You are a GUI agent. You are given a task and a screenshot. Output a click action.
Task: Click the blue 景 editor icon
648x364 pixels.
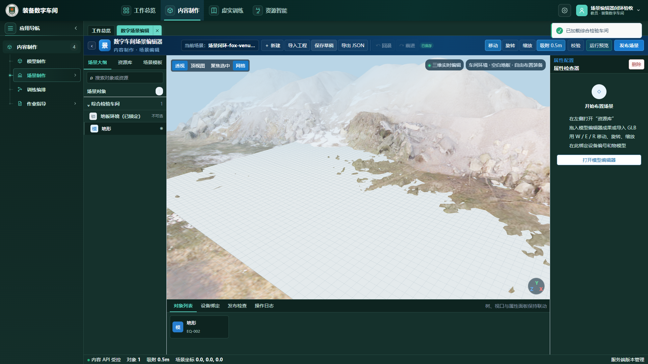click(x=105, y=45)
